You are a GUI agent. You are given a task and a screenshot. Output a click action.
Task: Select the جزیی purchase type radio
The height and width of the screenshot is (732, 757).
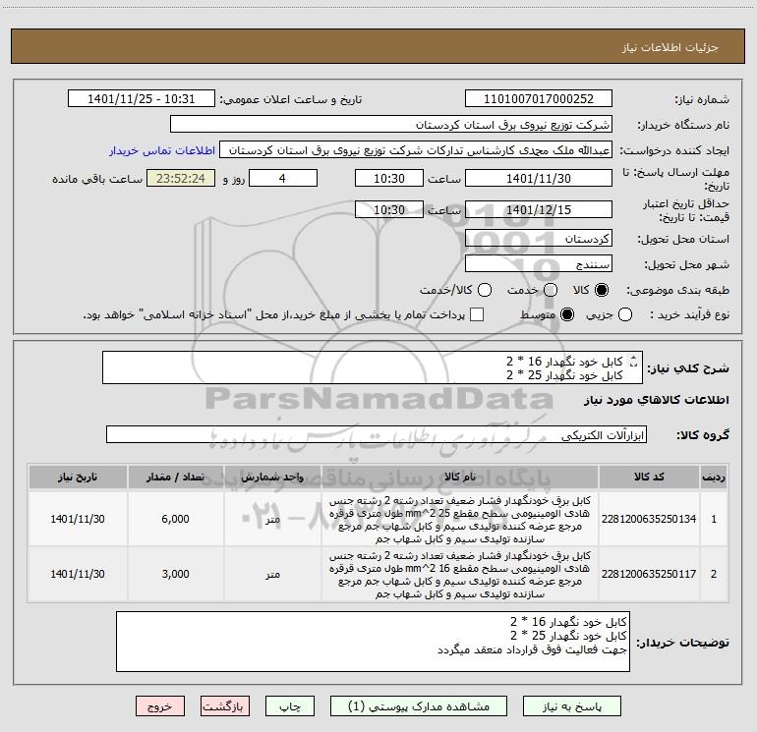coord(624,314)
